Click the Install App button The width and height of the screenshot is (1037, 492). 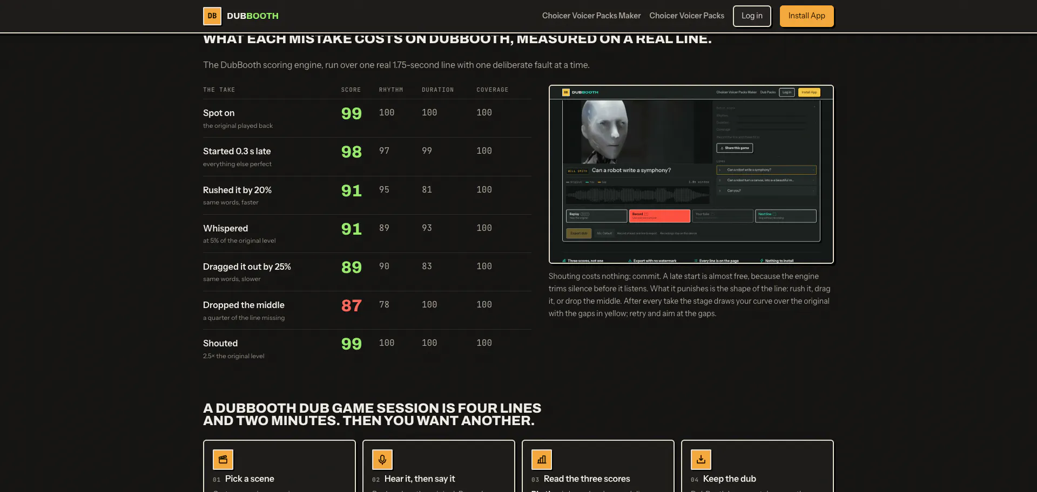click(x=807, y=16)
